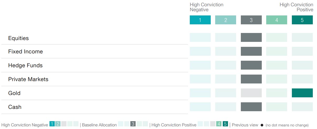Screen dimensions: 317x129
Task: Click the Baseline Allocation legend label
Action: point(99,125)
